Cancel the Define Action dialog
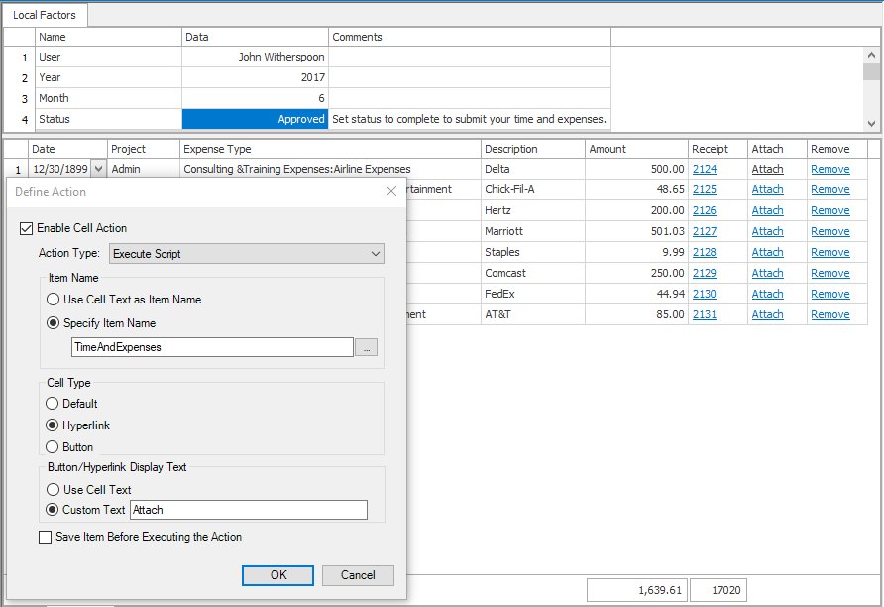 click(358, 575)
